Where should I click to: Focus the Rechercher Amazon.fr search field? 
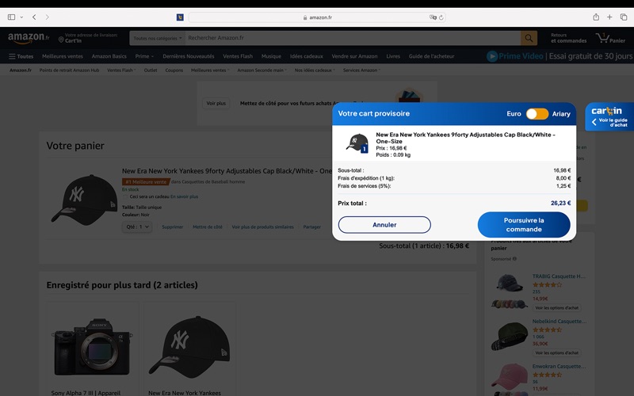(x=353, y=38)
